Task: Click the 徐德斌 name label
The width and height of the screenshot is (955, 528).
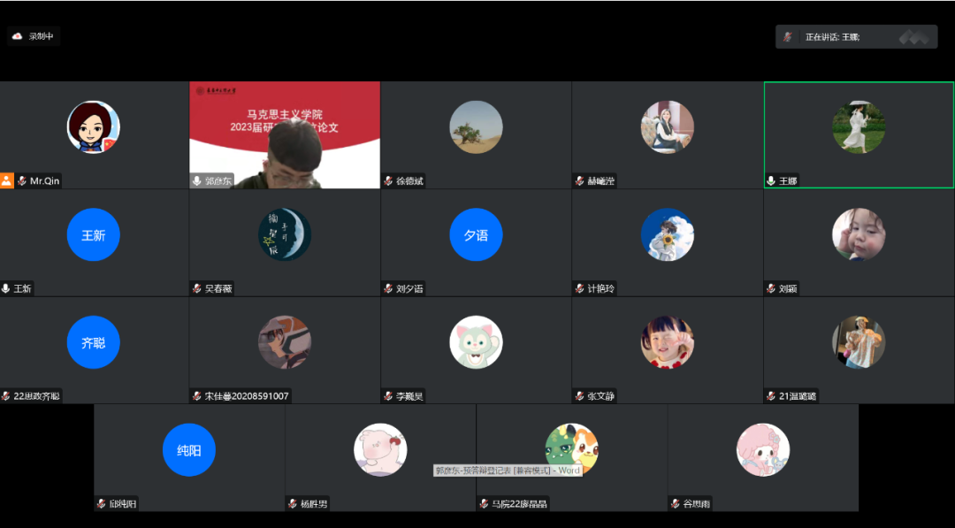Action: pyautogui.click(x=409, y=181)
